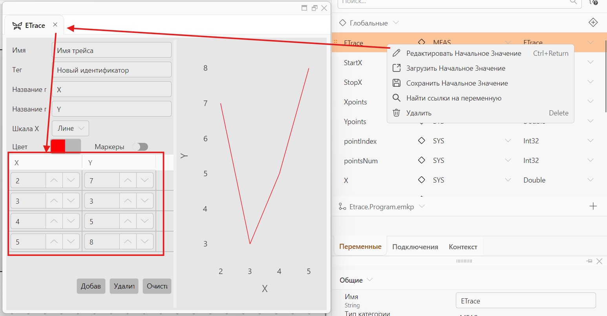Expand the Глобальные section chevron
Image resolution: width=607 pixels, height=316 pixels.
click(x=396, y=23)
